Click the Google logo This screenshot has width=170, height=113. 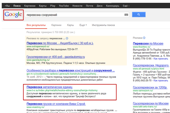click(13, 15)
